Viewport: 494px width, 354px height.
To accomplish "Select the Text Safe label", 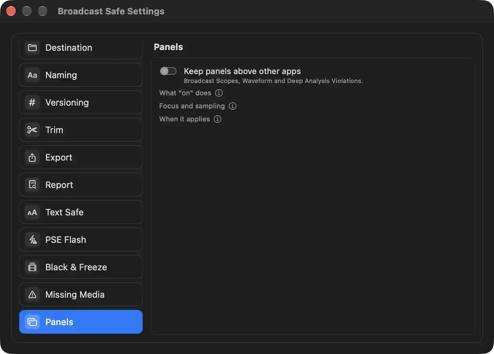I will pyautogui.click(x=64, y=212).
